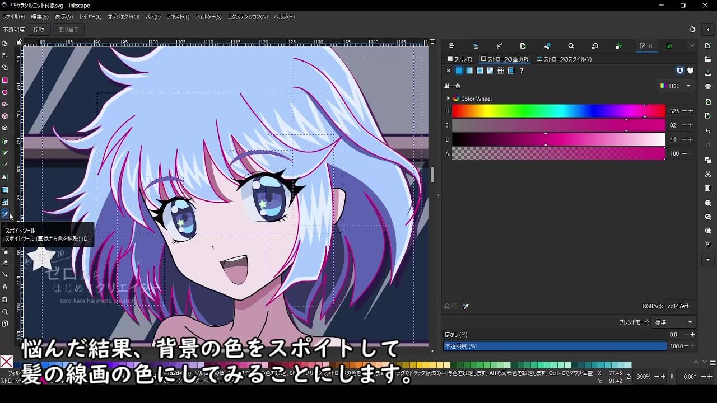Screen dimensions: 717x403
Task: Select the Node edit tool
Action: (5, 55)
